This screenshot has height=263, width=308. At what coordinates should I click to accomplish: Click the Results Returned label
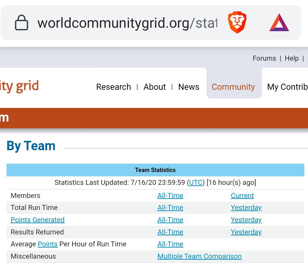(37, 232)
